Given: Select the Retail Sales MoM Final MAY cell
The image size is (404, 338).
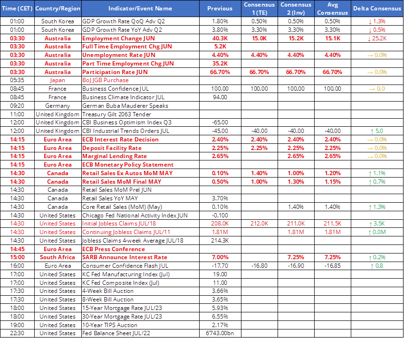Looking at the screenshot, I should [x=140, y=182].
